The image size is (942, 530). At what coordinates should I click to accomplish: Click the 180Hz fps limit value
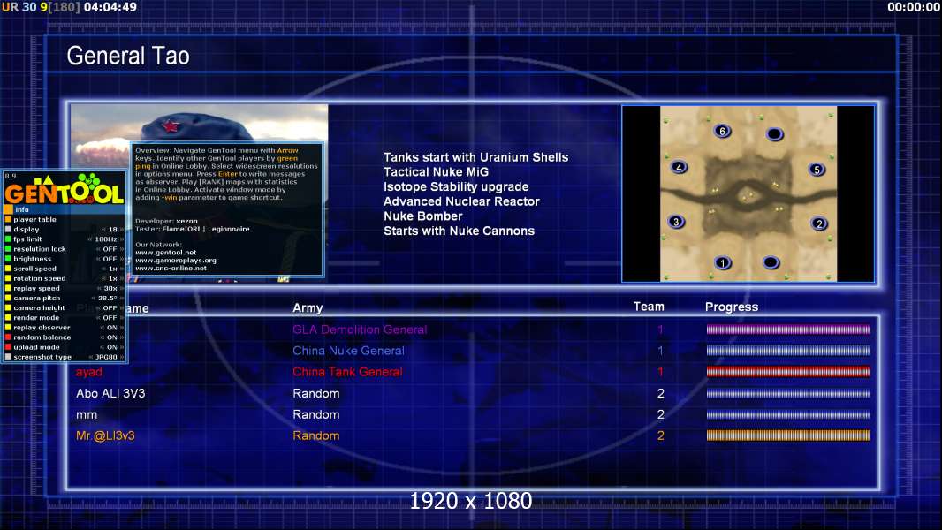coord(106,238)
